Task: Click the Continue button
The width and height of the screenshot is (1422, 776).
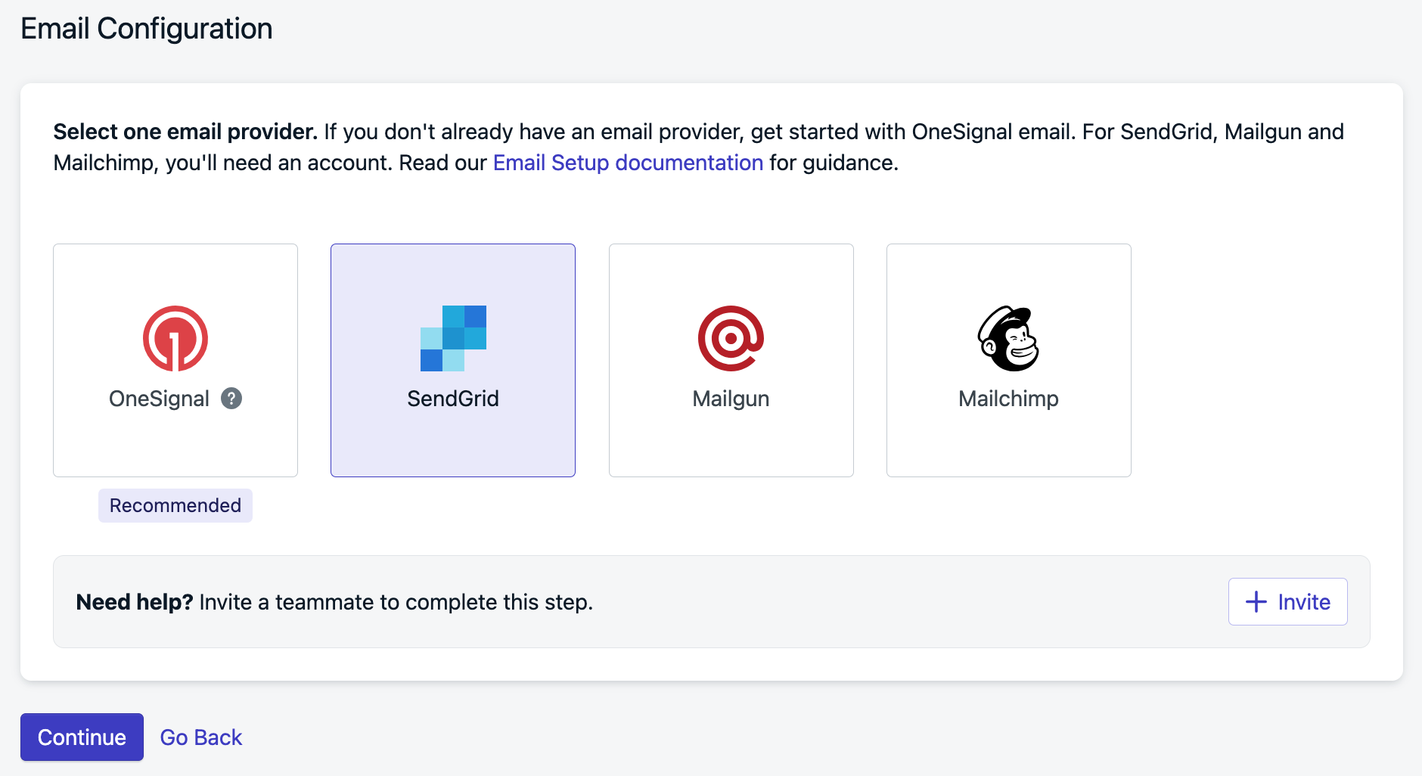Action: click(x=82, y=737)
